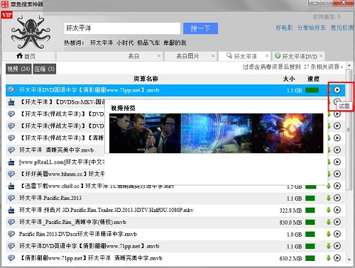Filter by 压缩 (3) category

(45, 69)
